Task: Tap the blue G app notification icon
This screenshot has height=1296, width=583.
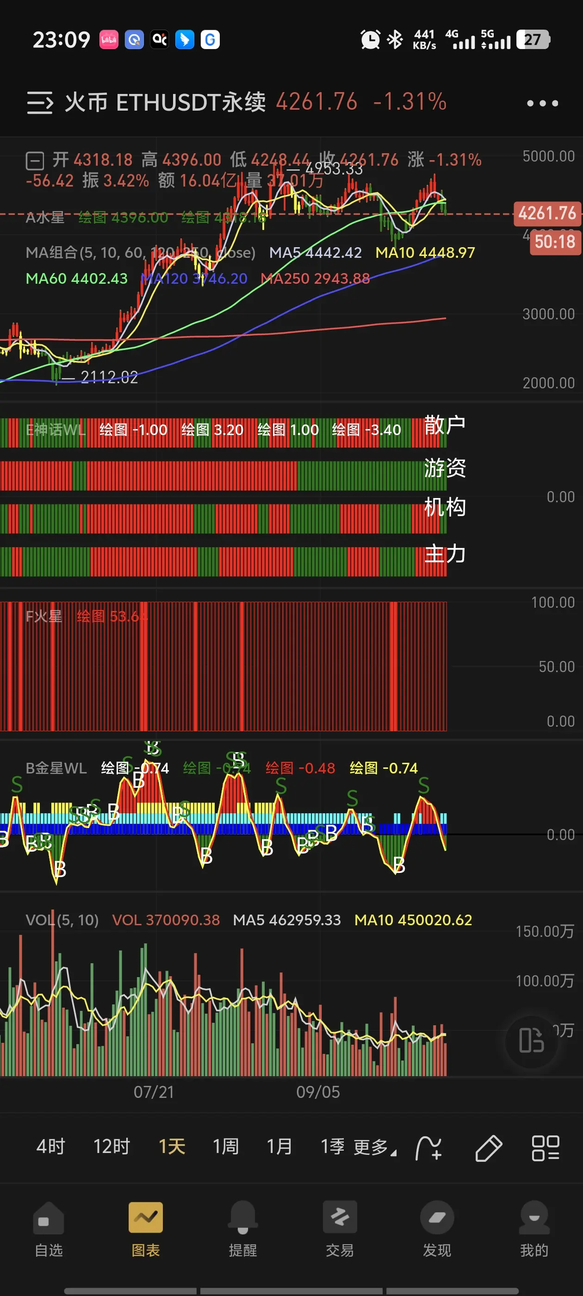Action: click(210, 40)
